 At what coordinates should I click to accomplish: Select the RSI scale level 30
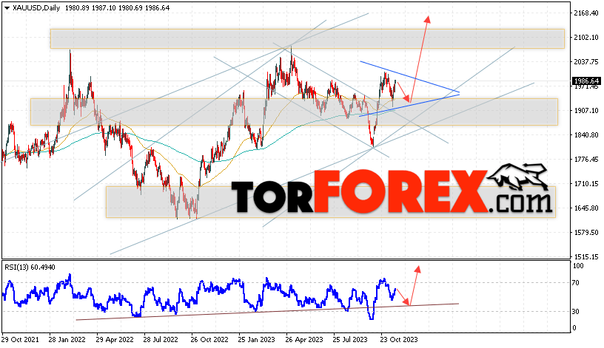(x=575, y=312)
